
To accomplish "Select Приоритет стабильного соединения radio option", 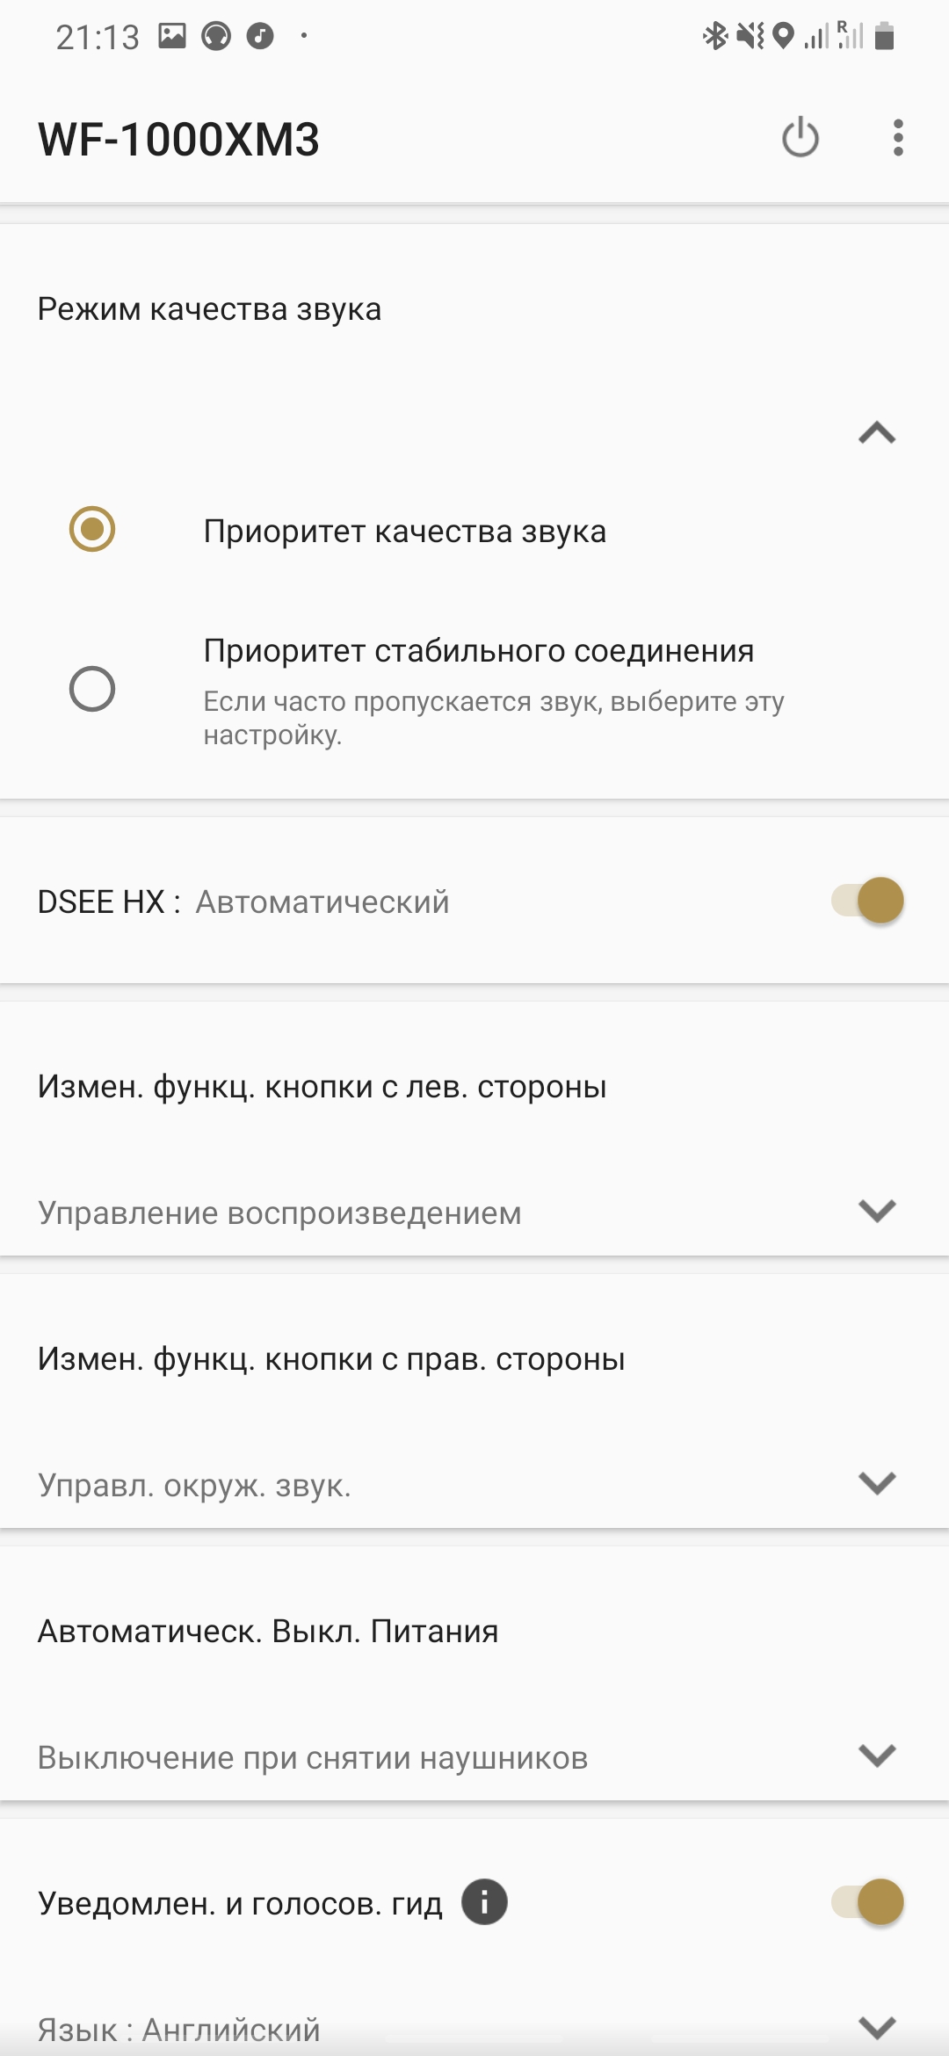I will click(x=92, y=689).
